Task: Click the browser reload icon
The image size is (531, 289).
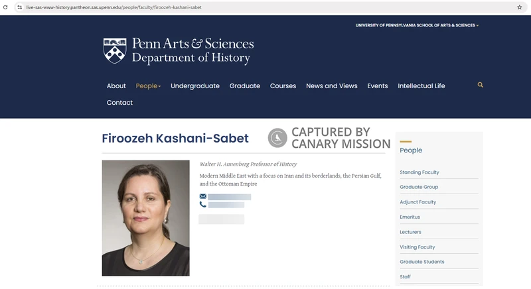Action: click(6, 7)
